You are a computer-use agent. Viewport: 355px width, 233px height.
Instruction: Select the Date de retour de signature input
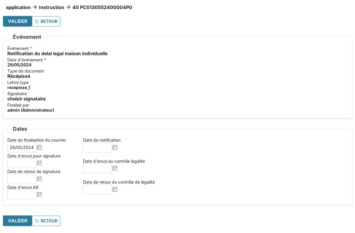coord(22,179)
